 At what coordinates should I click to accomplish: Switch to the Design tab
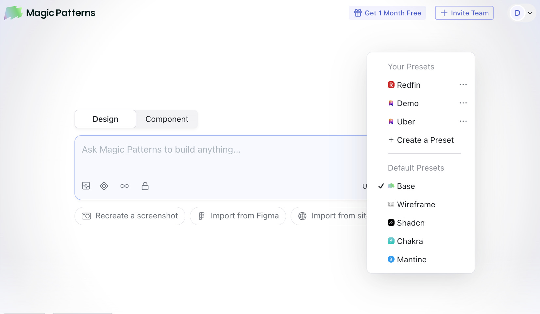point(105,119)
